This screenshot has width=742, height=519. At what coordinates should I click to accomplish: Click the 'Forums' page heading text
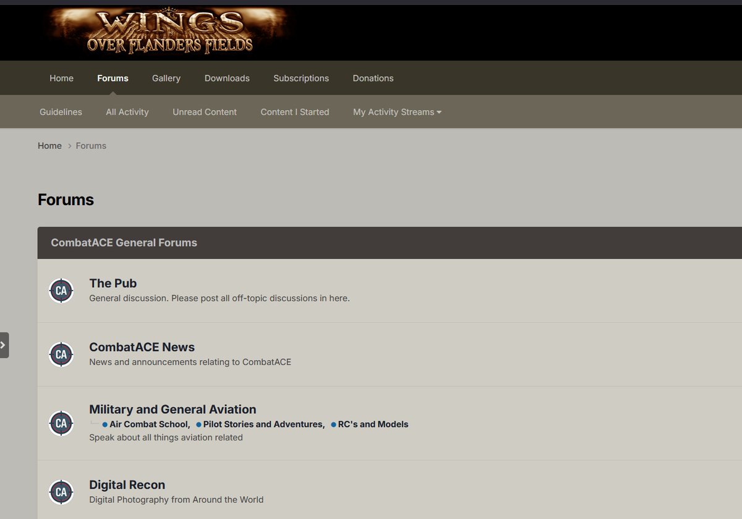click(x=66, y=200)
